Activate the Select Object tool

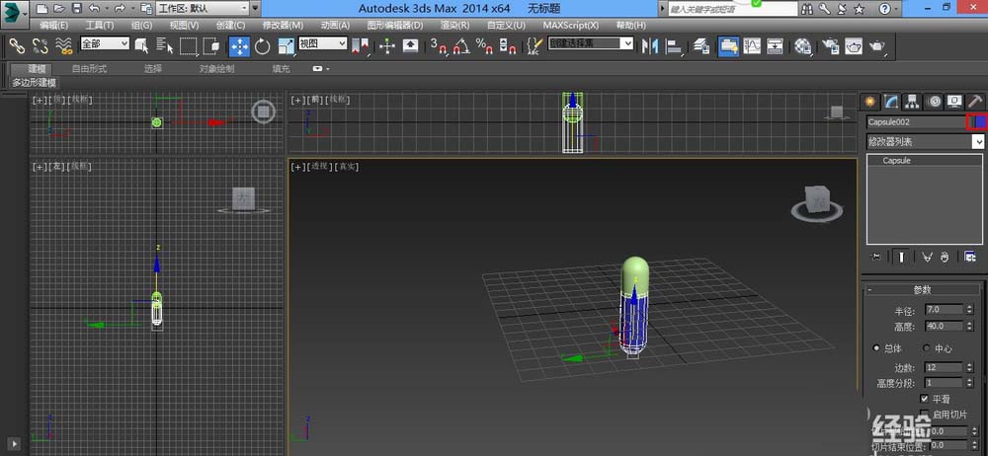point(141,46)
